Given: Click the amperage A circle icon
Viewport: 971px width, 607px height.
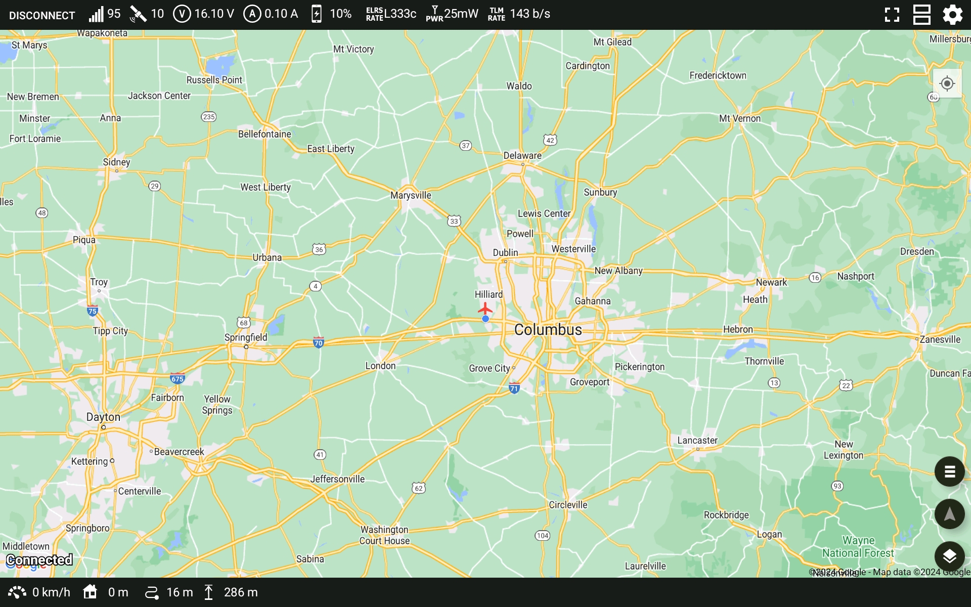Looking at the screenshot, I should coord(252,14).
